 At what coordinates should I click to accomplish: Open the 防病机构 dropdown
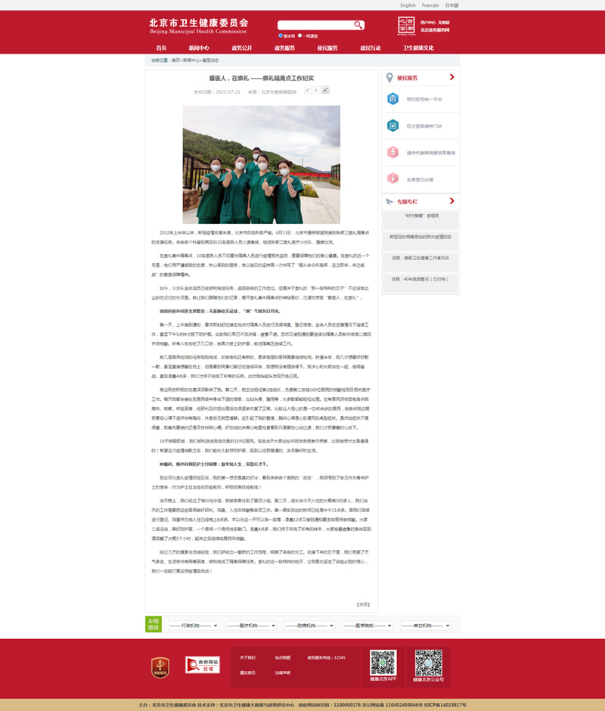(309, 626)
